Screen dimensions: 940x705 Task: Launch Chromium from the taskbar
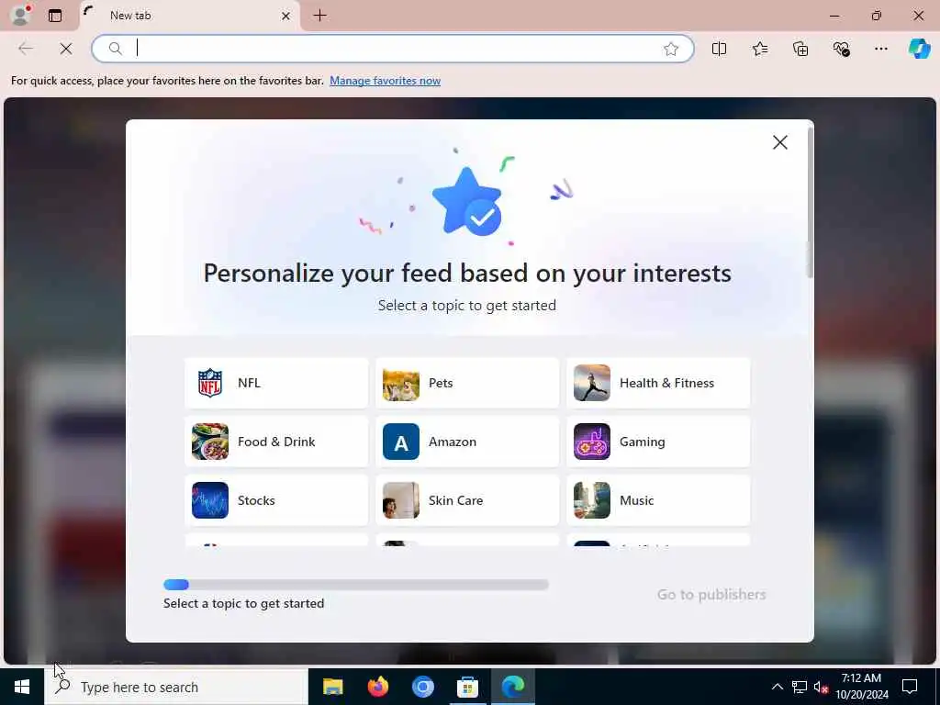(x=422, y=687)
